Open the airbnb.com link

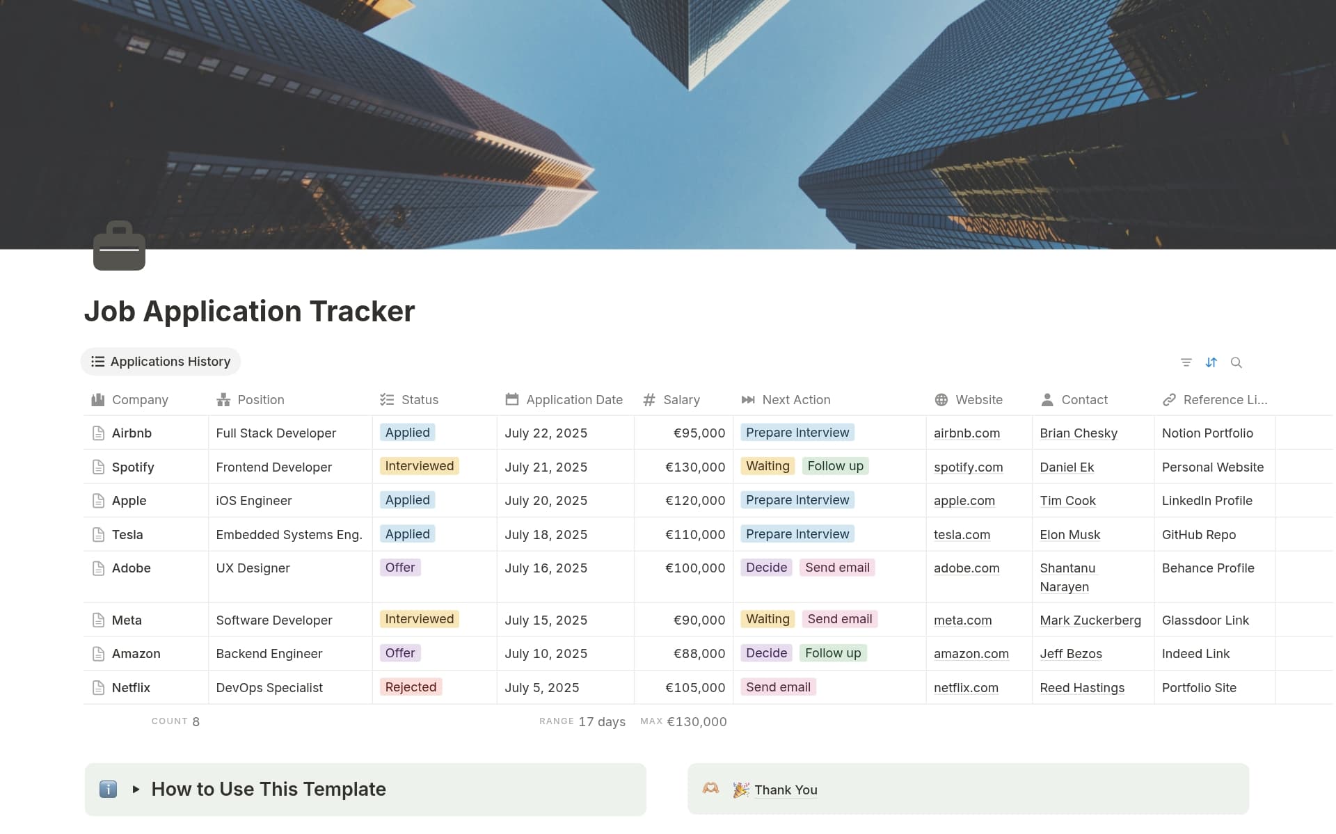coord(967,433)
